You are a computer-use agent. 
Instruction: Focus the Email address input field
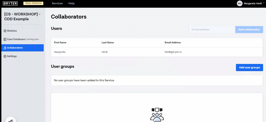pos(211,30)
